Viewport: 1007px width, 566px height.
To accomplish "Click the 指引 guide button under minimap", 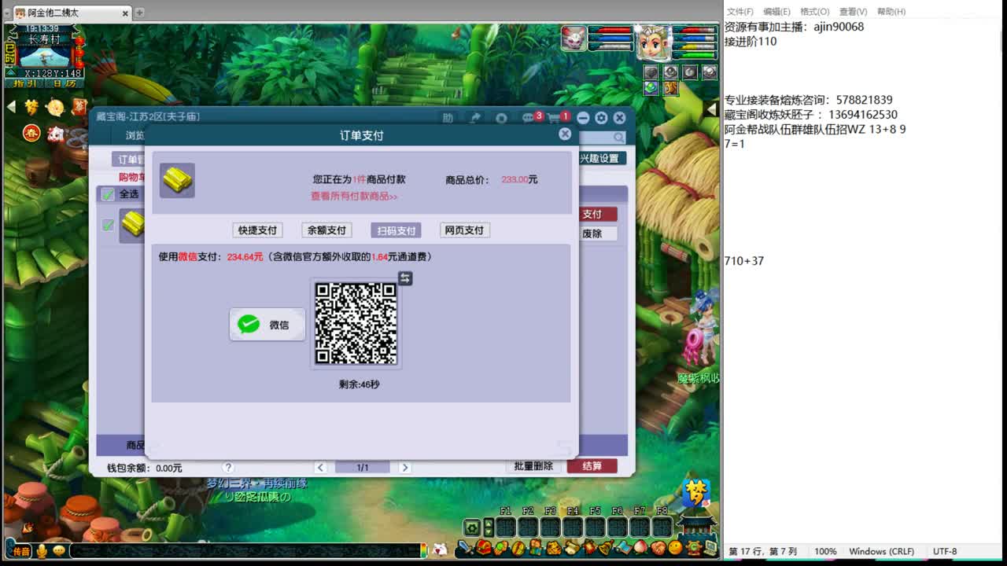I will (24, 83).
